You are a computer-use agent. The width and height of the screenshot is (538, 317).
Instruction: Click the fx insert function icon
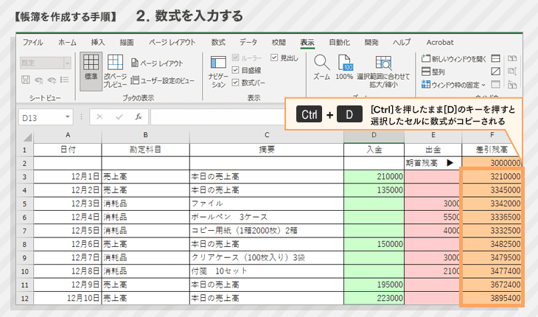tap(138, 116)
